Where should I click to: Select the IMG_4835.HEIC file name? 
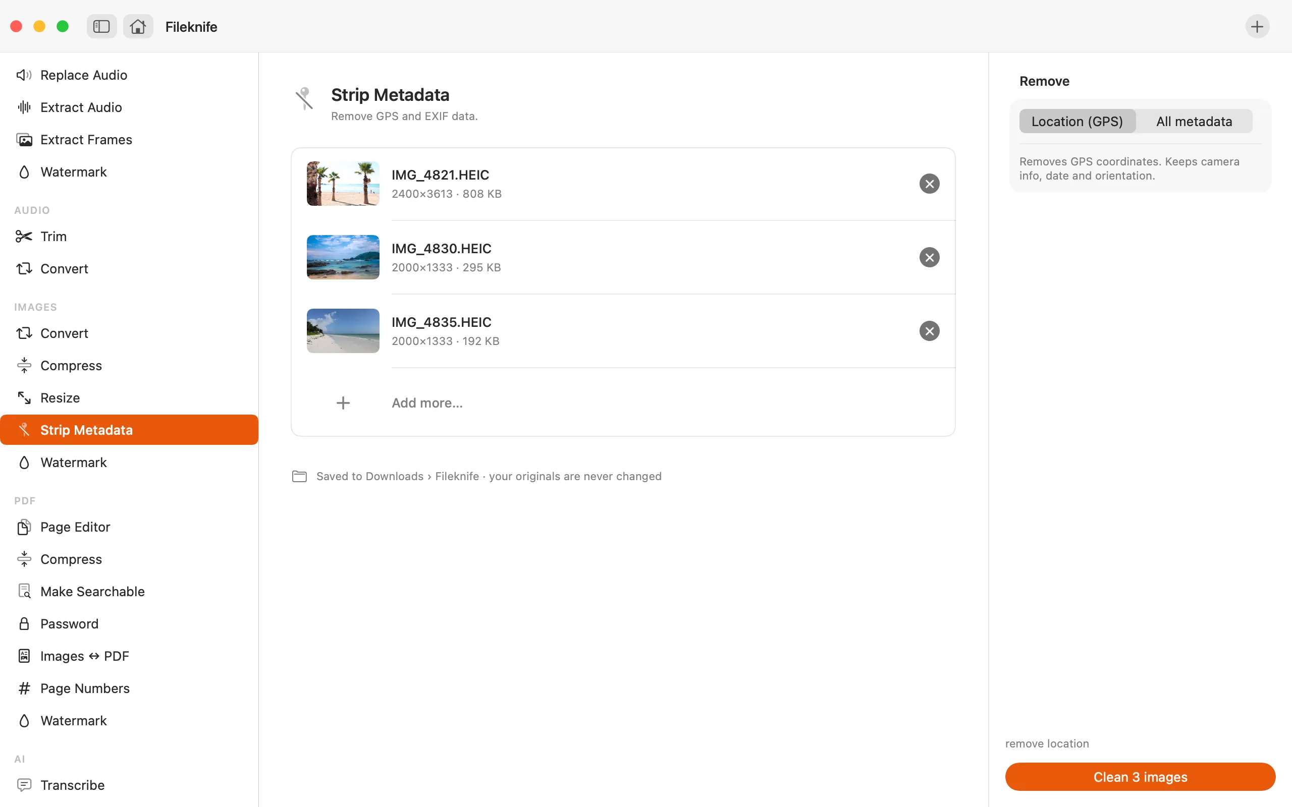[x=442, y=322]
